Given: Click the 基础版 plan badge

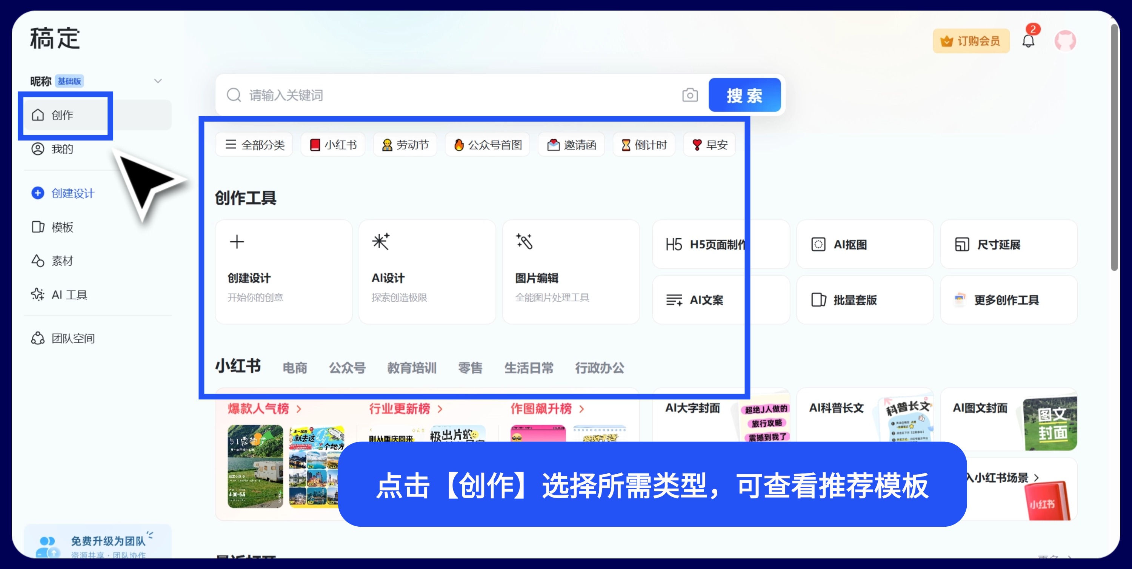Looking at the screenshot, I should coord(69,81).
